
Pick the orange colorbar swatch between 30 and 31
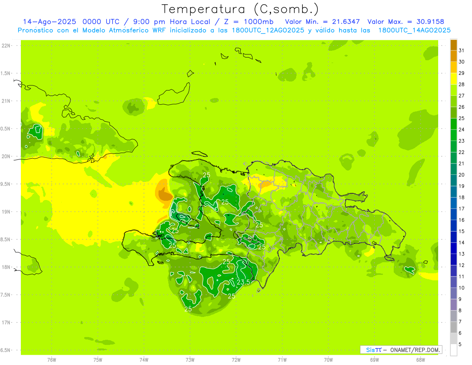pos(454,56)
